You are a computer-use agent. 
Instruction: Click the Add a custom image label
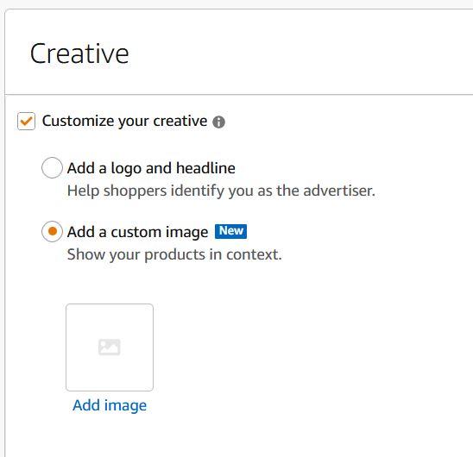tap(137, 232)
